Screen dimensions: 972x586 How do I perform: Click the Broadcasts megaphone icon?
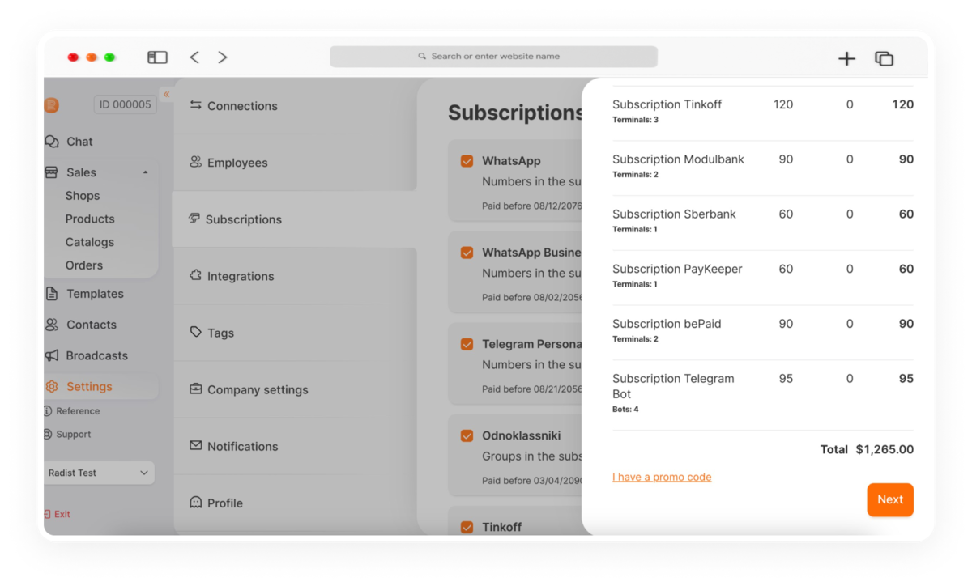point(52,355)
